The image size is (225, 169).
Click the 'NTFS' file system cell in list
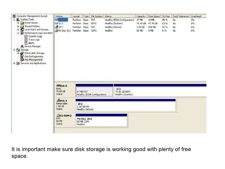pos(94,23)
